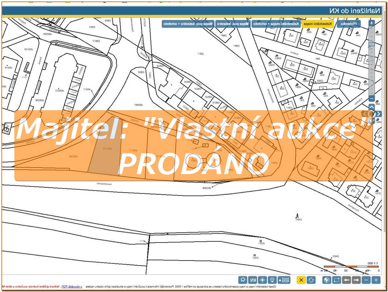Select the zoom-to-rectangle tool
The height and width of the screenshot is (292, 388).
336,280
